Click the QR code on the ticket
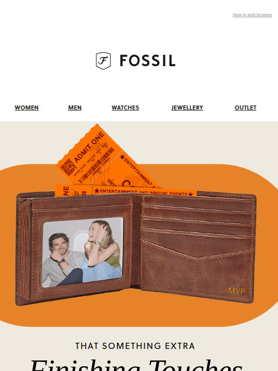 tap(66, 166)
